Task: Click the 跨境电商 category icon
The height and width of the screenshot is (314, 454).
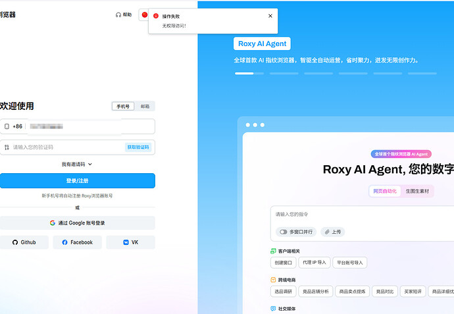Action: [273, 280]
